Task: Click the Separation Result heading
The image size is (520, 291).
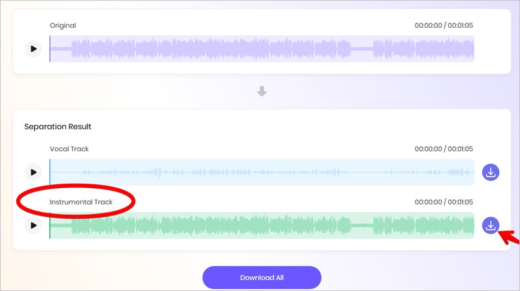Action: pyautogui.click(x=58, y=127)
